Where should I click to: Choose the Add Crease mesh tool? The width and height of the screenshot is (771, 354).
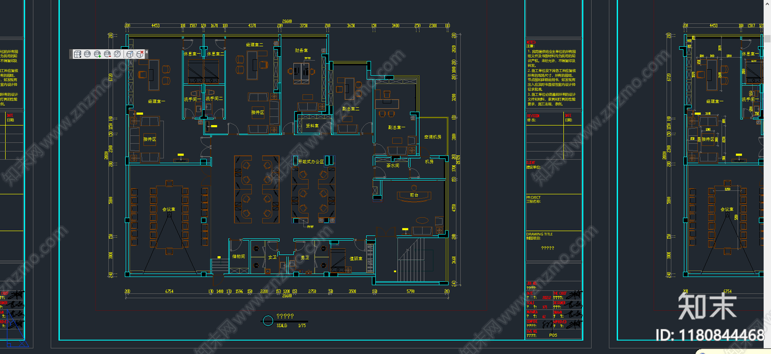[x=130, y=54]
